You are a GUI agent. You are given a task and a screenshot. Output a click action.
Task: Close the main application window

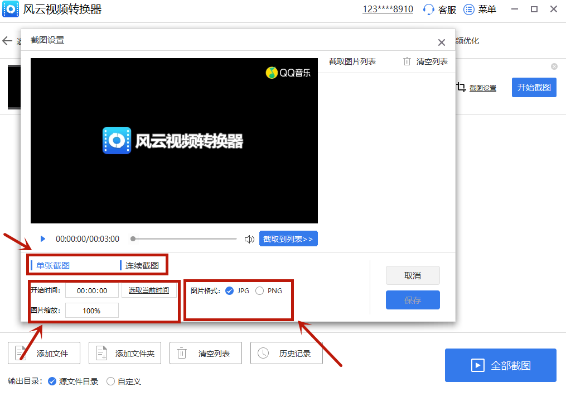click(554, 9)
